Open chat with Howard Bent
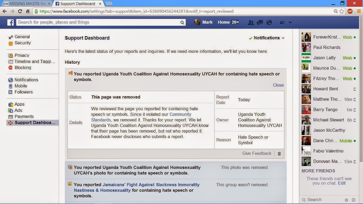 [329, 89]
